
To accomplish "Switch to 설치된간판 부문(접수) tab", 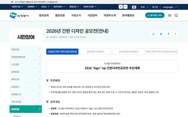I will click(x=128, y=51).
